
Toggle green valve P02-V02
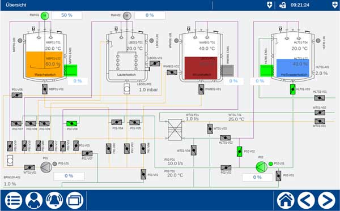tap(239, 152)
